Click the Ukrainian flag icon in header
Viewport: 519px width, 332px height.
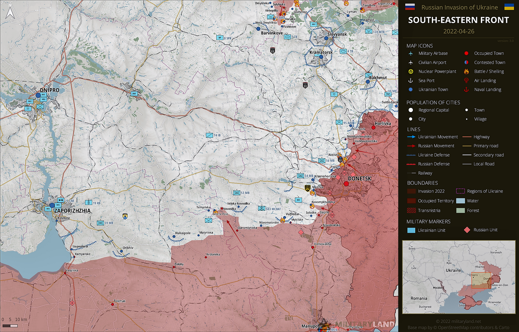click(509, 7)
